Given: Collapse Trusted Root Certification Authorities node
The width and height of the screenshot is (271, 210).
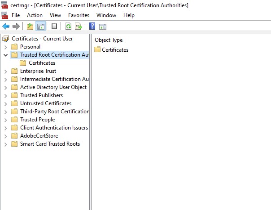Looking at the screenshot, I should (x=5, y=55).
